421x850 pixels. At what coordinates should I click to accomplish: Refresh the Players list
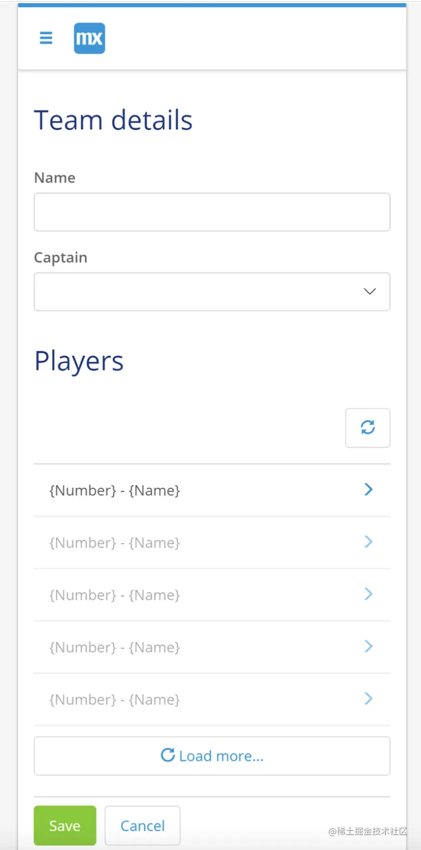pyautogui.click(x=367, y=428)
